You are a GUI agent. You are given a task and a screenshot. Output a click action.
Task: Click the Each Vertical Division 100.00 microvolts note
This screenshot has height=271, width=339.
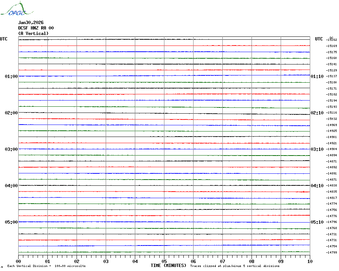(x=47, y=266)
